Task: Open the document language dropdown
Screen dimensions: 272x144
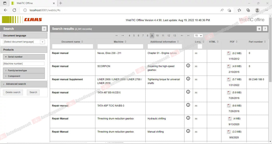Action: click(42, 42)
